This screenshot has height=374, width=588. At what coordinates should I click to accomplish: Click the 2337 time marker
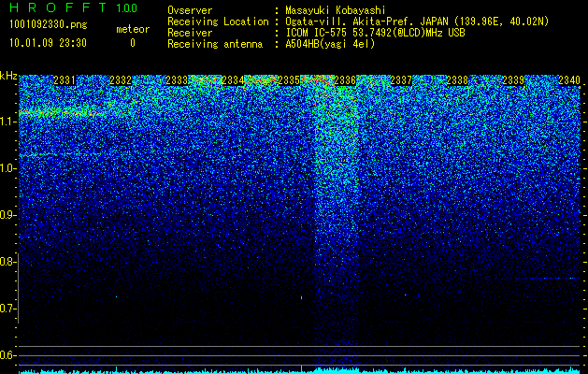(x=401, y=80)
